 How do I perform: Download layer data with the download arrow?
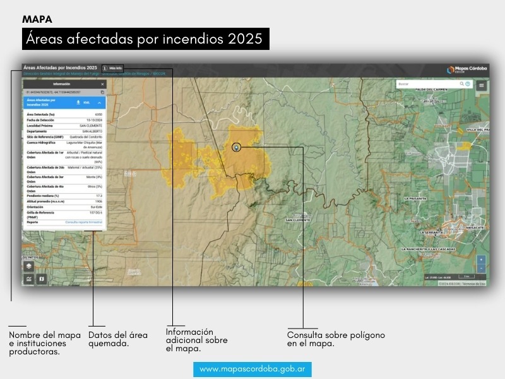(x=78, y=102)
